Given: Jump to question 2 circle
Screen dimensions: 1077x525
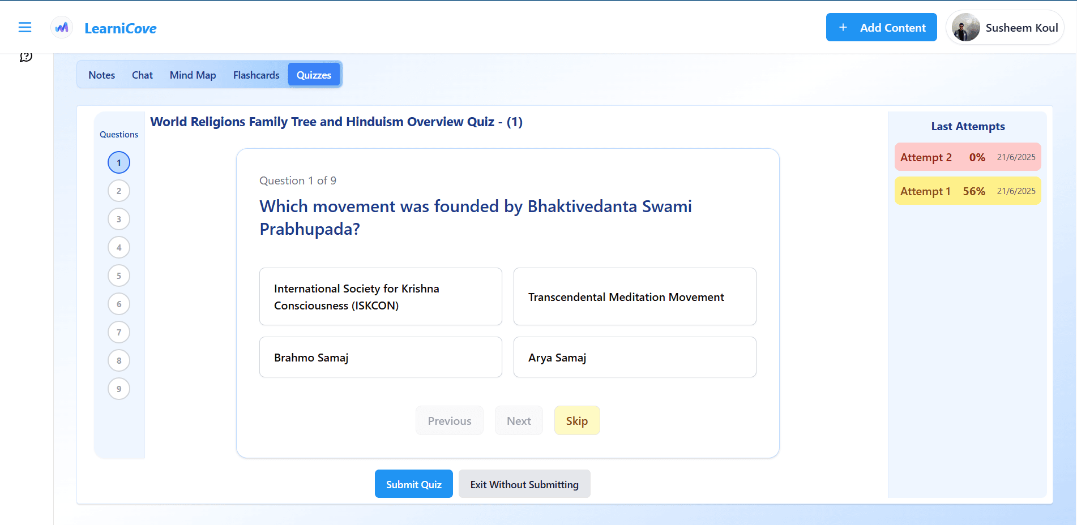Looking at the screenshot, I should pos(119,191).
